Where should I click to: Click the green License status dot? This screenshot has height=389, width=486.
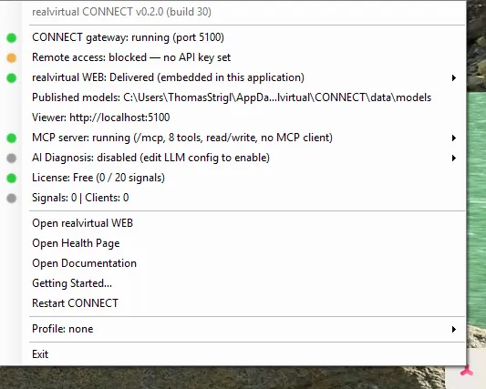pos(12,179)
